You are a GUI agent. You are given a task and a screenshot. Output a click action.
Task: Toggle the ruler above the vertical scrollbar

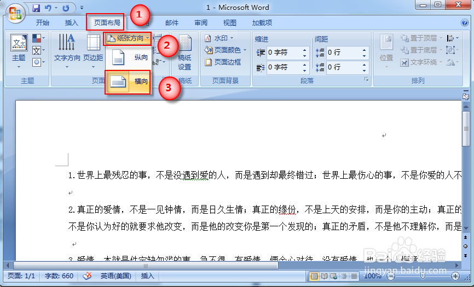[466, 97]
